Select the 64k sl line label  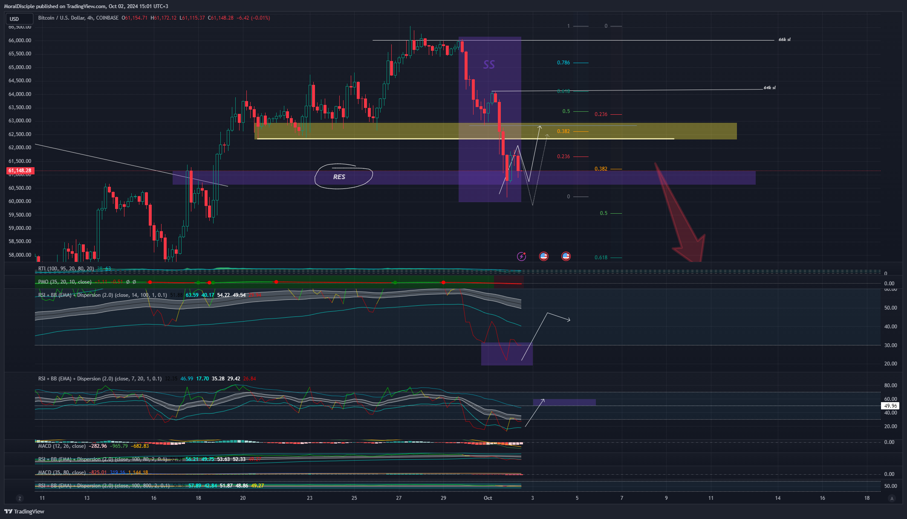[769, 88]
